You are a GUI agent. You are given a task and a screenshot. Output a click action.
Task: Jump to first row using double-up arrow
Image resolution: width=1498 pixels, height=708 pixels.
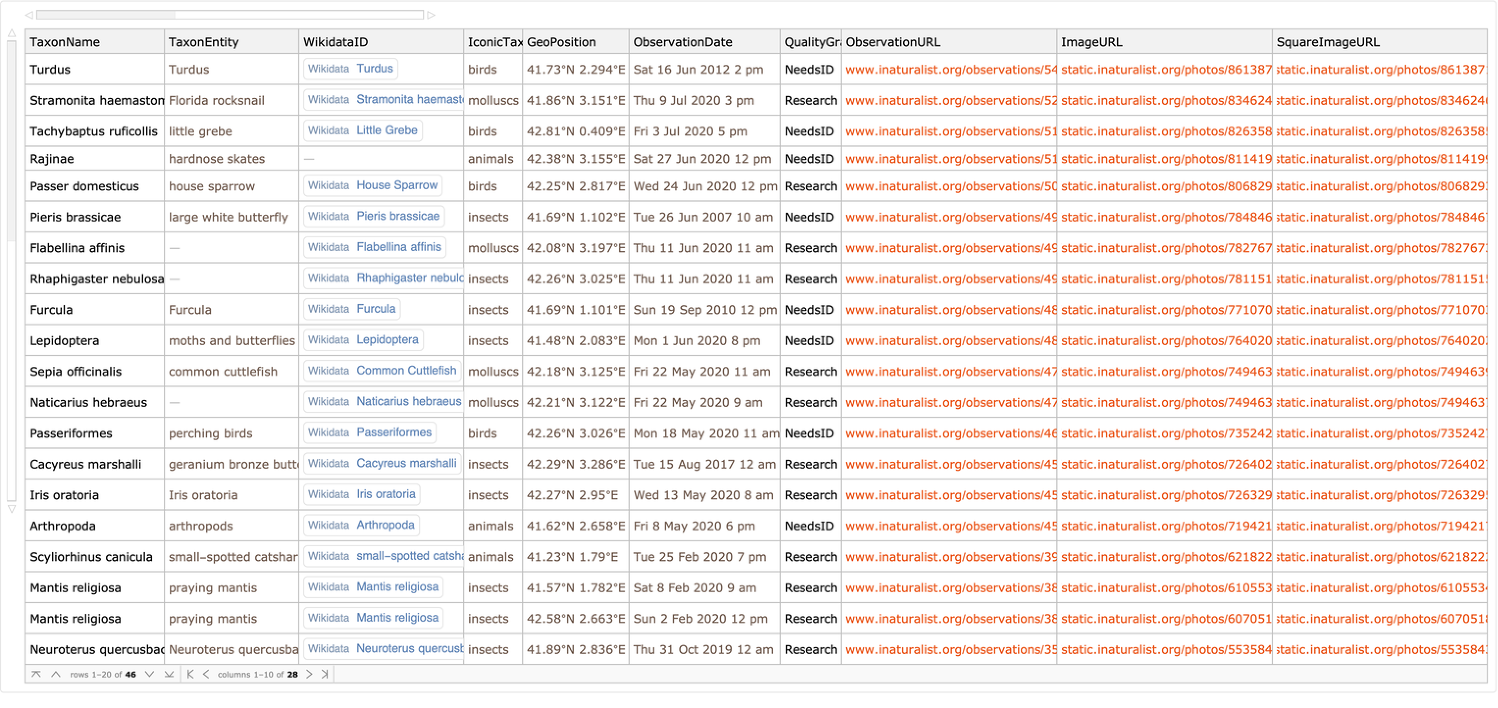click(36, 674)
